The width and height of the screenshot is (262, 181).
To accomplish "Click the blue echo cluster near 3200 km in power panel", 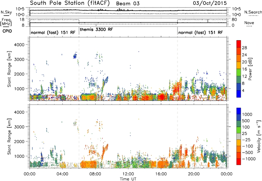I will tap(75, 56).
